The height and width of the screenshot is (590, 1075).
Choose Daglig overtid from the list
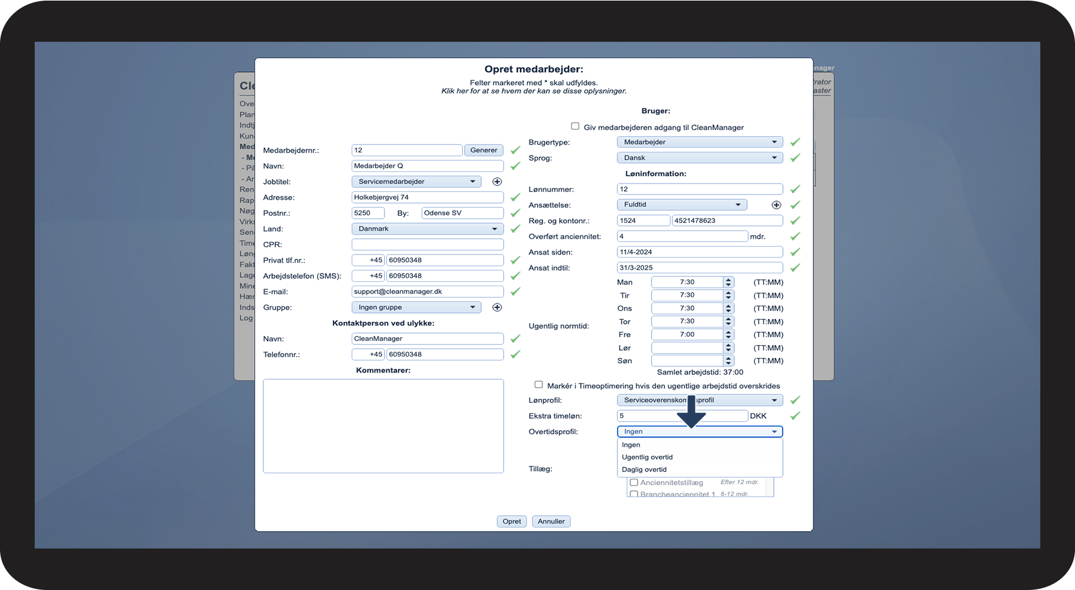pyautogui.click(x=700, y=470)
